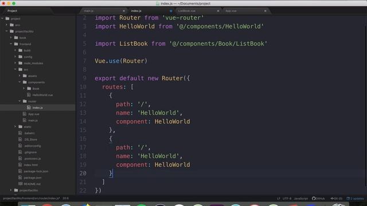Expand the Book folder under components
Viewport: 367px width, 206px height.
point(24,89)
